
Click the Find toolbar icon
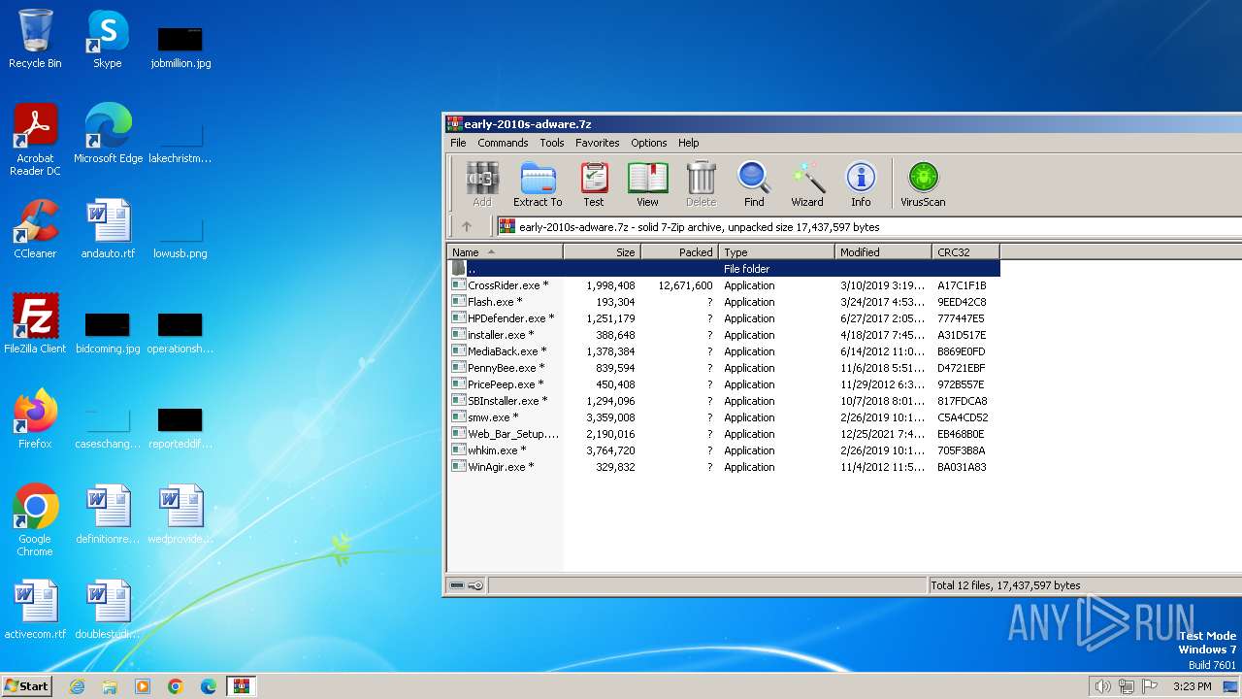(x=754, y=184)
